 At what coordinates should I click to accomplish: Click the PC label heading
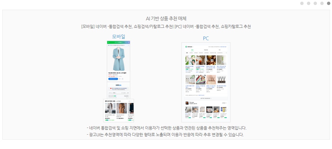(206, 39)
